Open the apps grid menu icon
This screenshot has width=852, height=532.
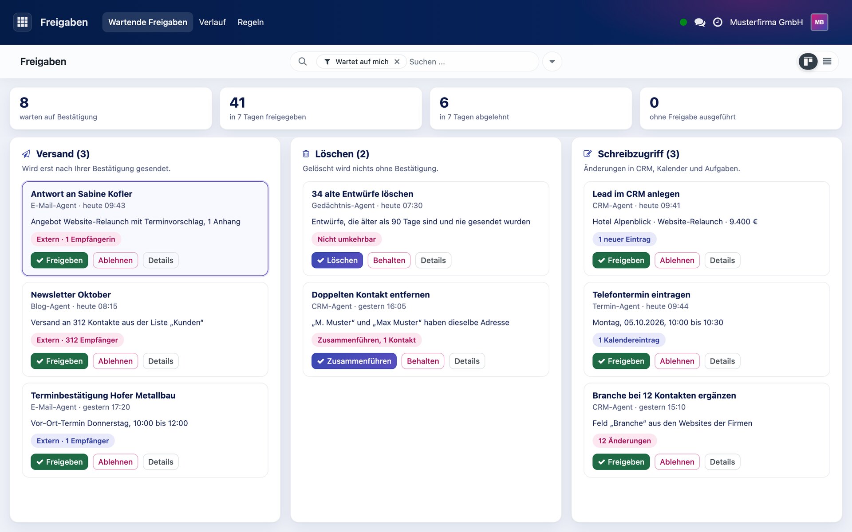[x=23, y=22]
